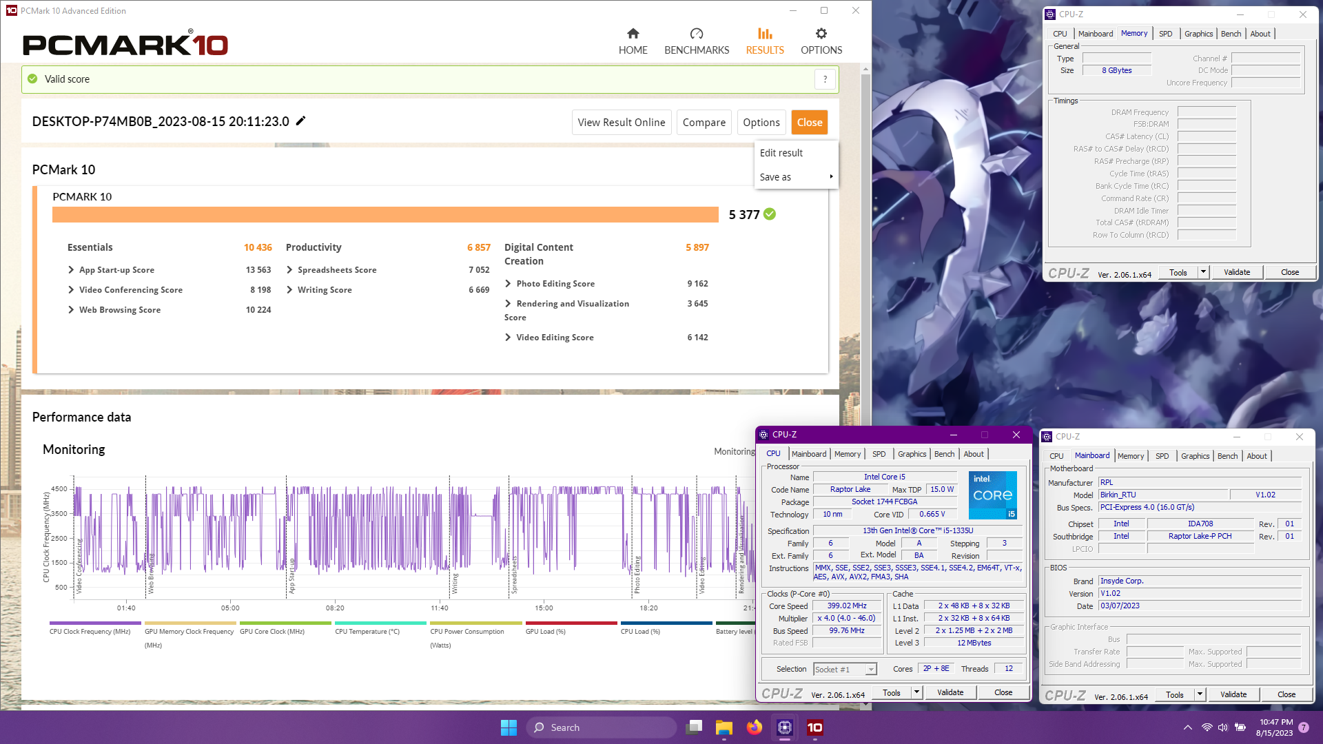Open About tab in Mainboard window
This screenshot has height=744, width=1323.
1256,456
